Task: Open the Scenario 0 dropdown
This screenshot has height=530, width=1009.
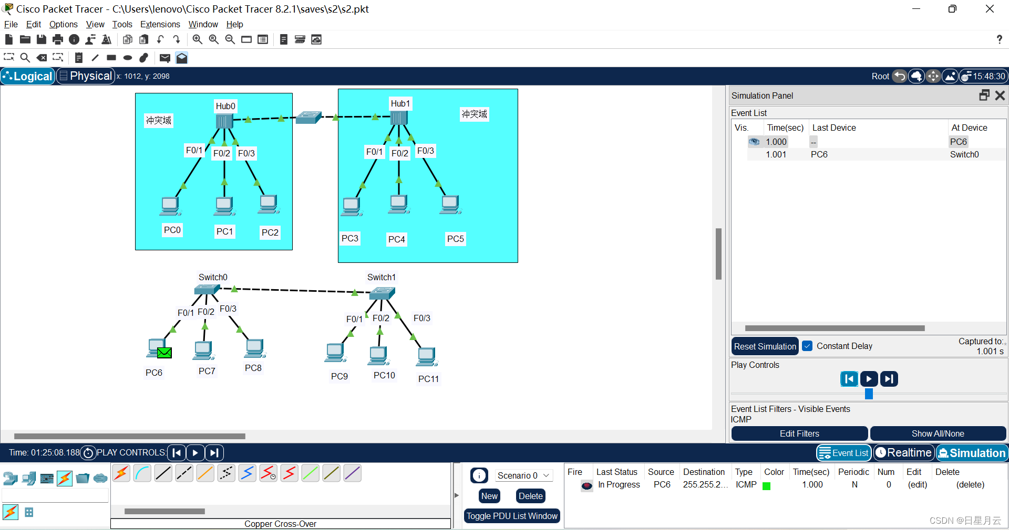Action: click(x=524, y=475)
